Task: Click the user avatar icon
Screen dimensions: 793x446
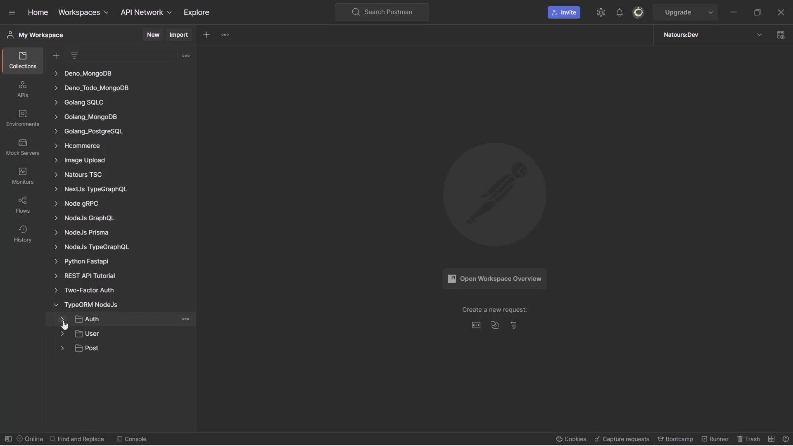Action: pyautogui.click(x=639, y=12)
